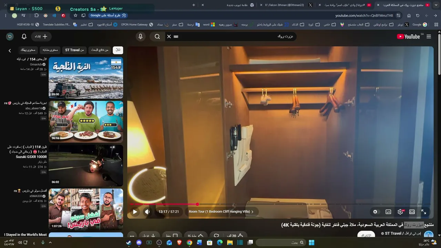
Task: Like the video with thumbs up
Action: tap(236, 236)
